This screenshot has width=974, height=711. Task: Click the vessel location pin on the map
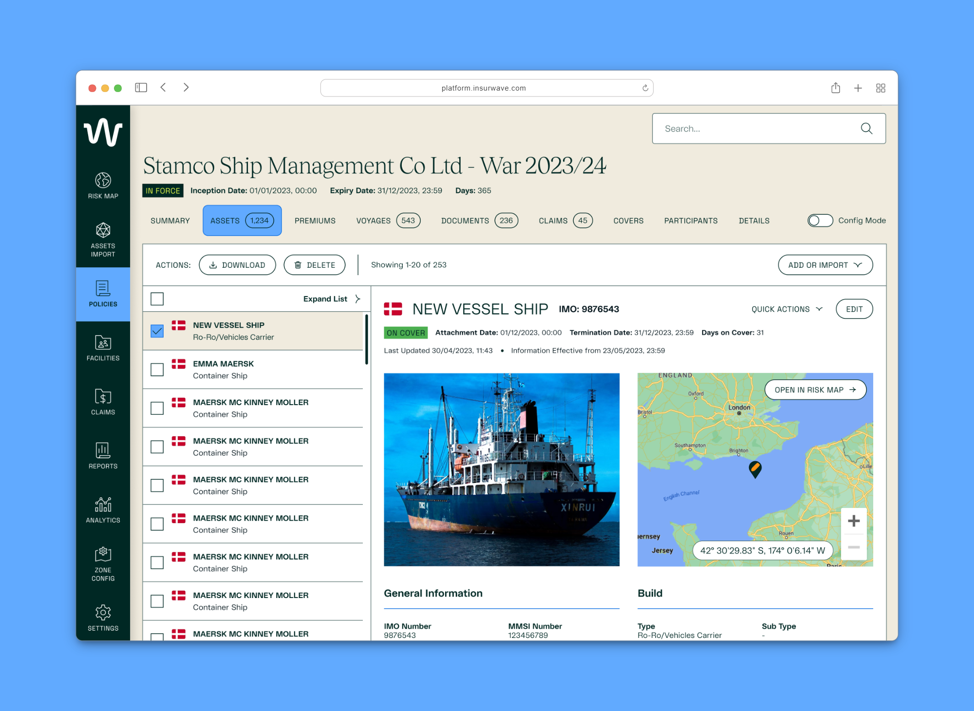(x=755, y=469)
